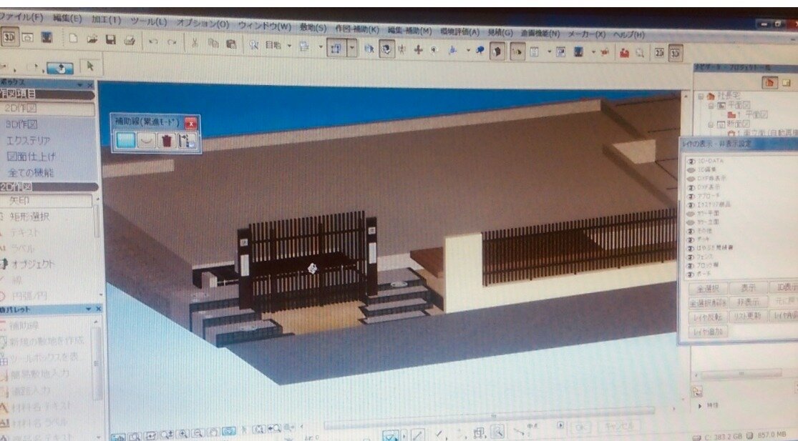Image resolution: width=798 pixels, height=441 pixels.
Task: Click the Undo arrow icon
Action: pos(152,41)
